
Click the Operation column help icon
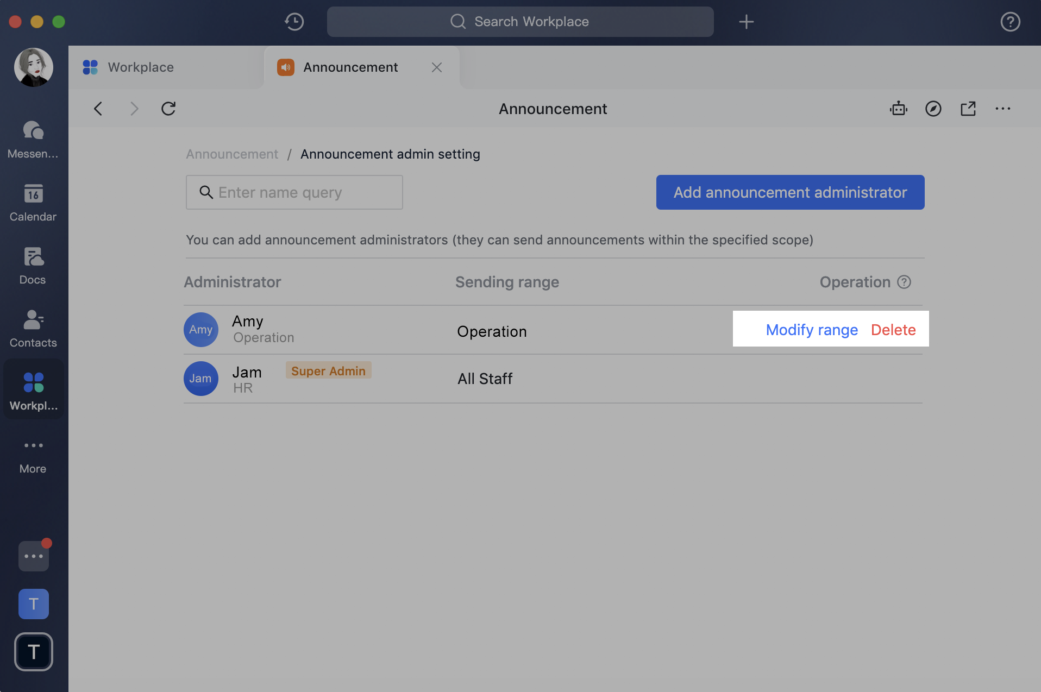(x=904, y=282)
